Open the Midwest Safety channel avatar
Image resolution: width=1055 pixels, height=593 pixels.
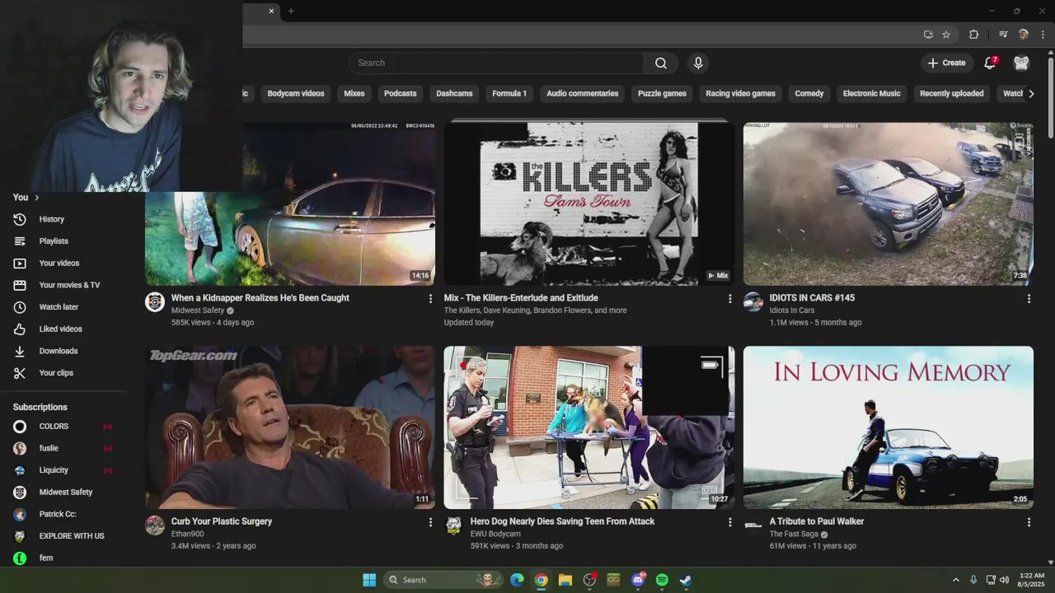[x=155, y=302]
